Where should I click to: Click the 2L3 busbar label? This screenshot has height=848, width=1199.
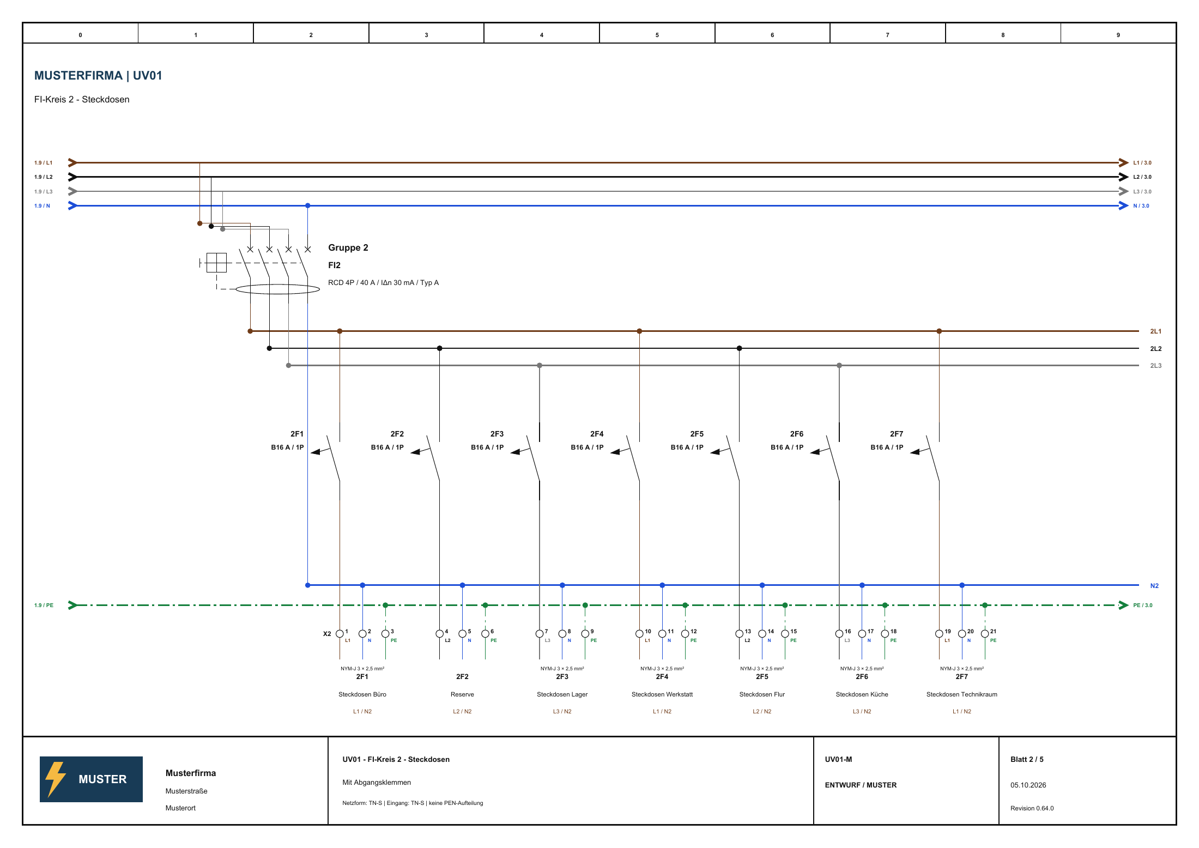click(x=1155, y=366)
